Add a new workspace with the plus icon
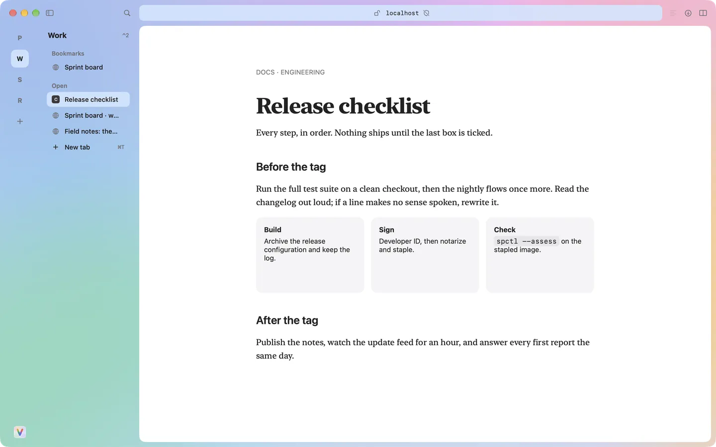Image resolution: width=716 pixels, height=447 pixels. [20, 121]
